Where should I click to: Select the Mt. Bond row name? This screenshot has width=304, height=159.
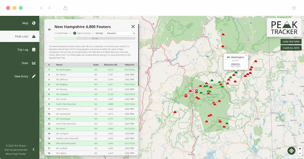tap(60, 129)
